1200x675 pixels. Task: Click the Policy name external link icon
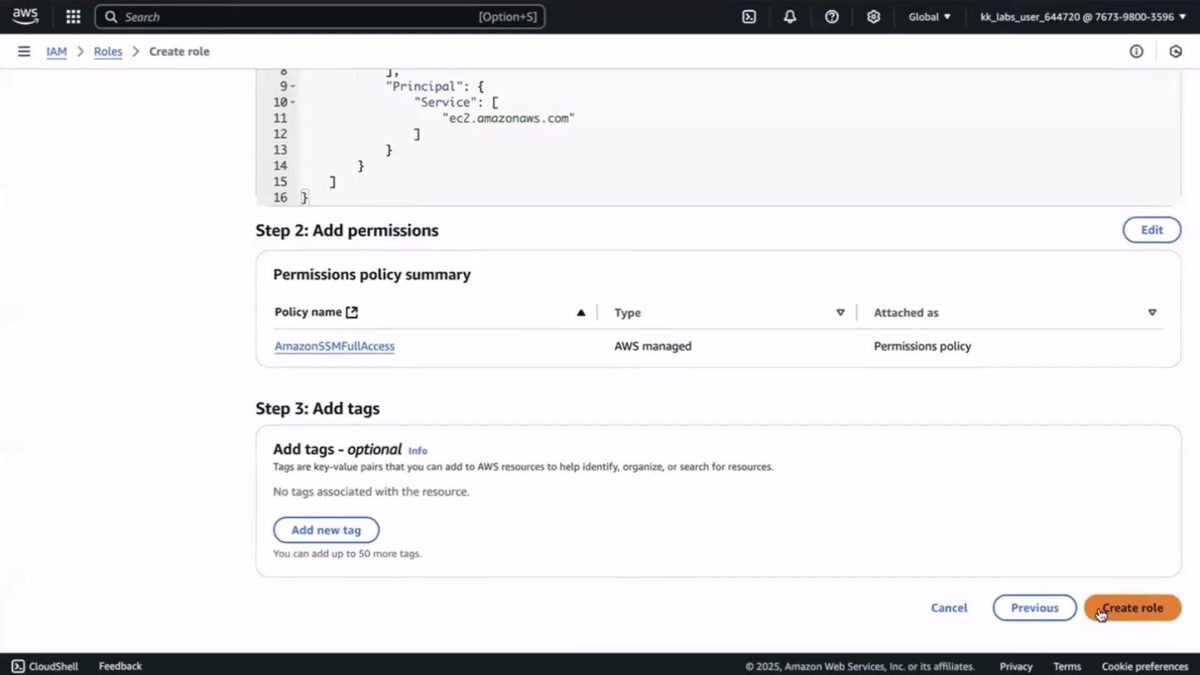click(x=352, y=312)
